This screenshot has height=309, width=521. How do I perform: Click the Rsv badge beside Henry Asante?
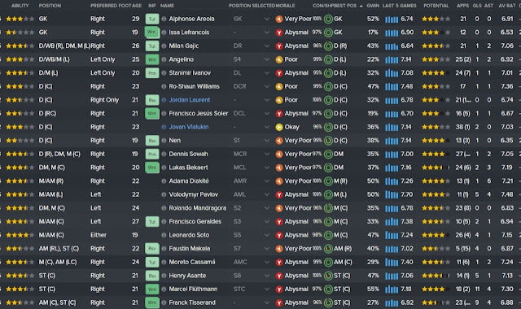(152, 276)
